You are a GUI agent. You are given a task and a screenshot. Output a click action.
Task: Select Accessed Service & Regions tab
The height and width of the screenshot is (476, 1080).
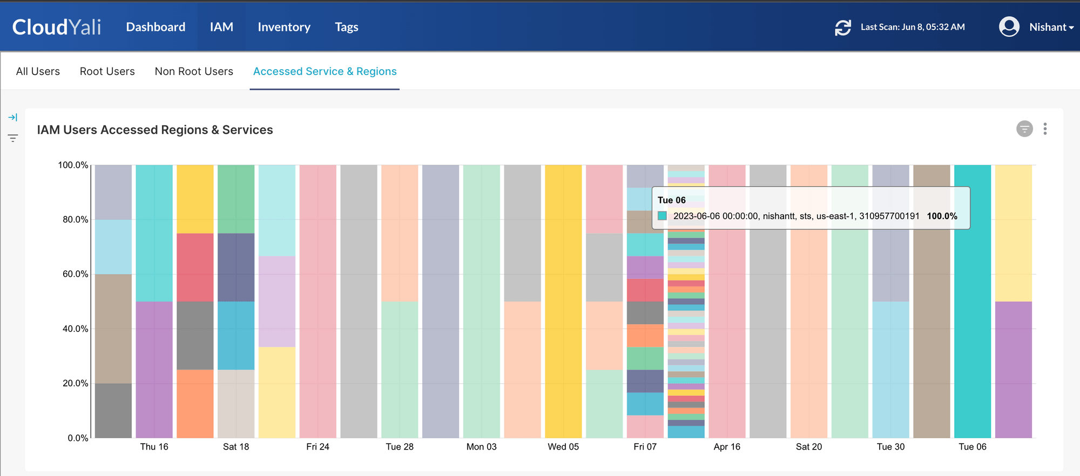tap(325, 71)
